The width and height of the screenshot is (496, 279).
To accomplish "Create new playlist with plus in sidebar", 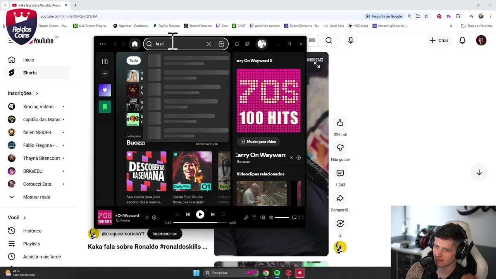I will coord(105,73).
